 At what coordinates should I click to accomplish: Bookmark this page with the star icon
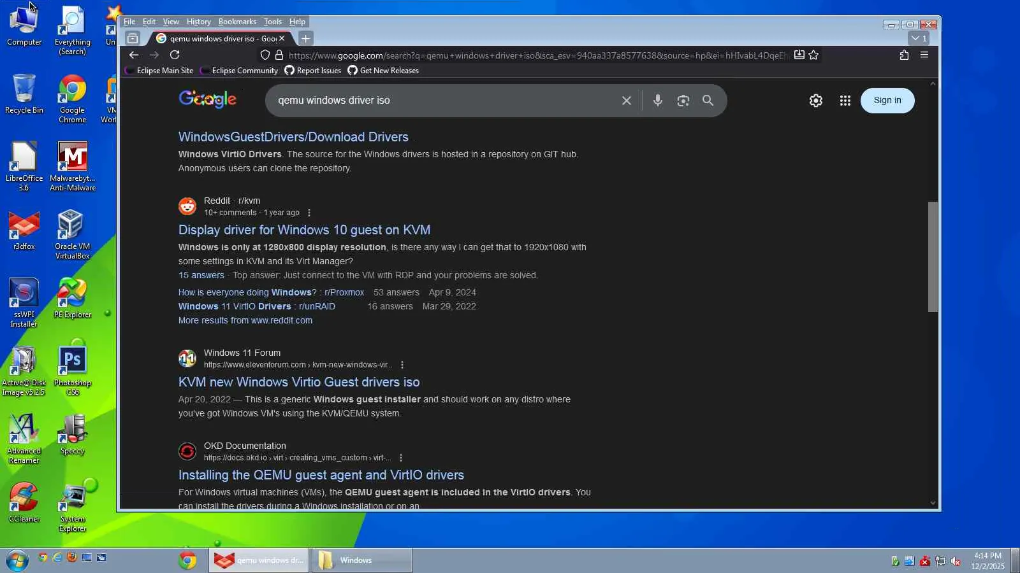coord(813,55)
